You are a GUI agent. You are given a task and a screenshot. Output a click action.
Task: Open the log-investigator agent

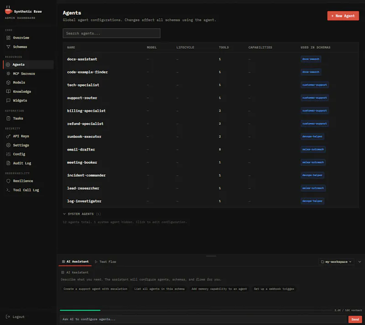(211, 201)
